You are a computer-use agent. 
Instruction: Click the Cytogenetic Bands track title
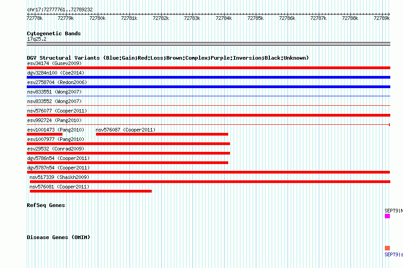(54, 33)
